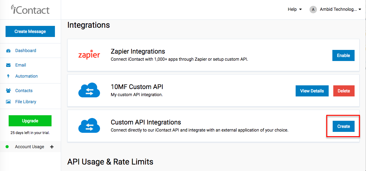The image size is (366, 171).
Task: Expand Account Usage with the plus icon
Action: coord(52,147)
